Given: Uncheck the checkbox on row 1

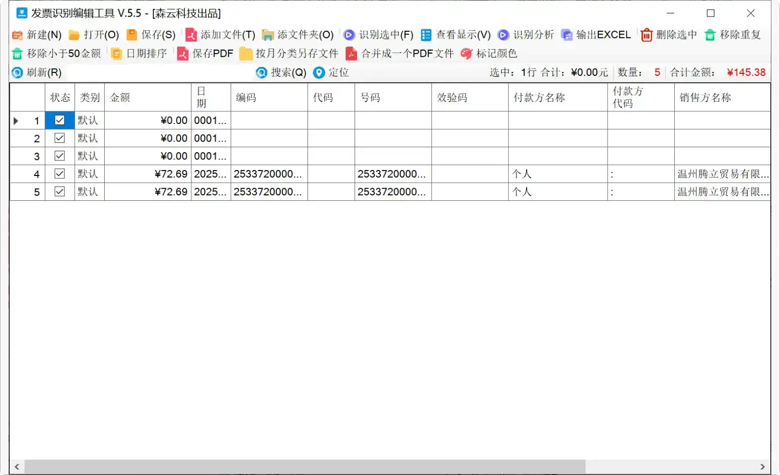Looking at the screenshot, I should [59, 120].
